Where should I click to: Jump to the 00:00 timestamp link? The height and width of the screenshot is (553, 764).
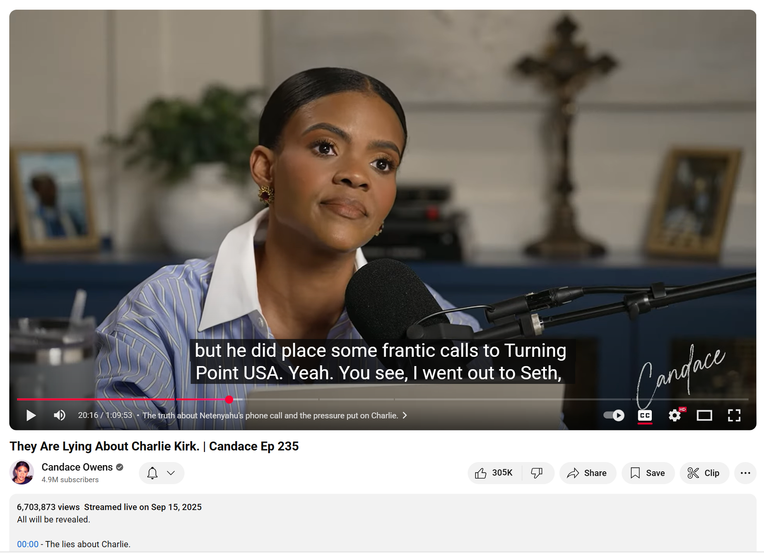point(28,544)
